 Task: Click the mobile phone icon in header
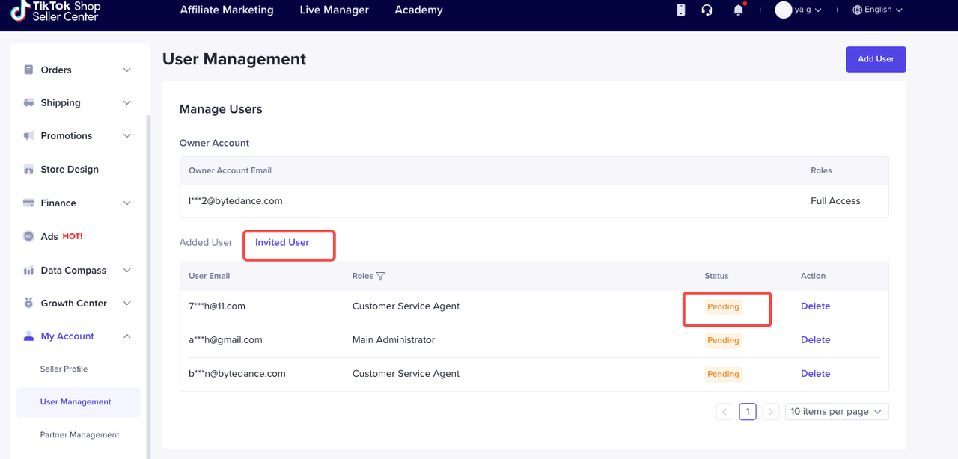coord(680,10)
